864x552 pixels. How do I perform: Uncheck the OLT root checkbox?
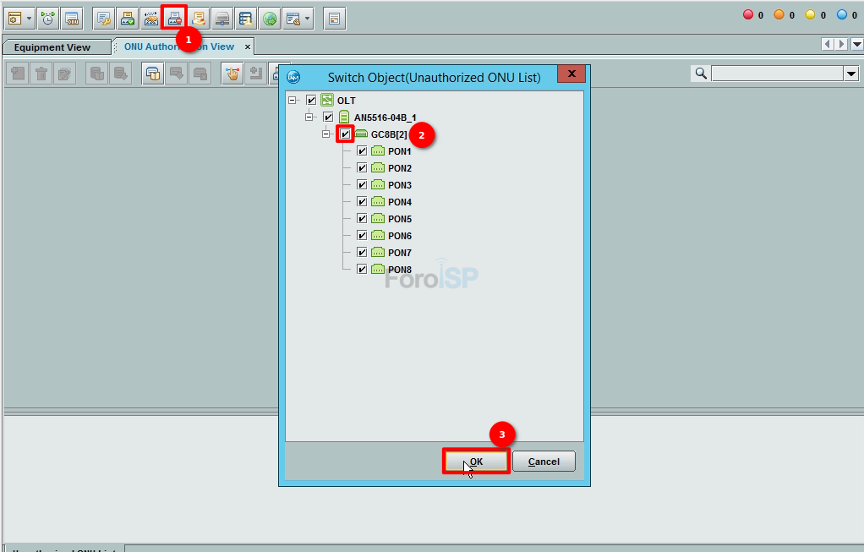click(311, 101)
